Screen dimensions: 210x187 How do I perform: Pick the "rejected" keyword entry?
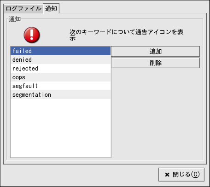pos(61,68)
